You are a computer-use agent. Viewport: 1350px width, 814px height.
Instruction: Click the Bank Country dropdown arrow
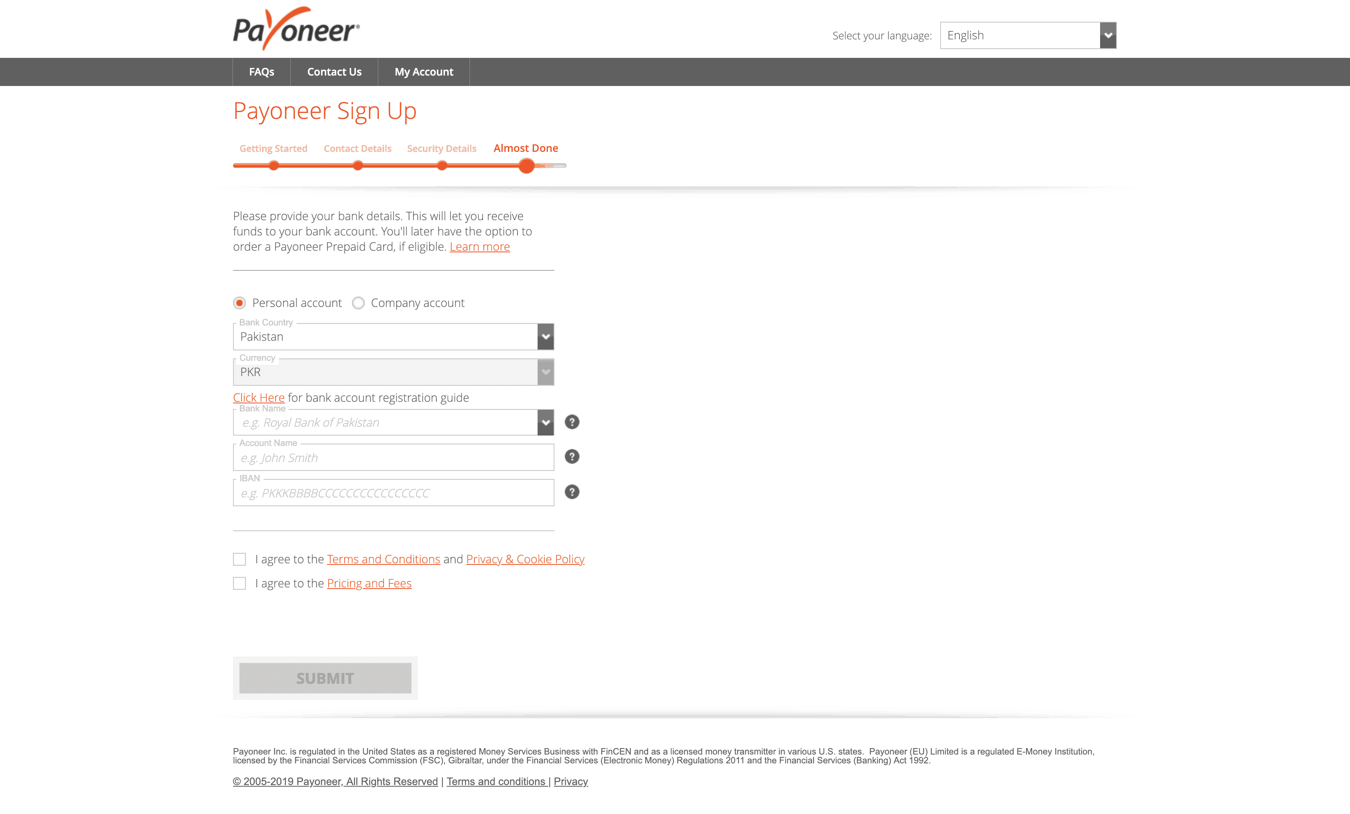tap(545, 335)
